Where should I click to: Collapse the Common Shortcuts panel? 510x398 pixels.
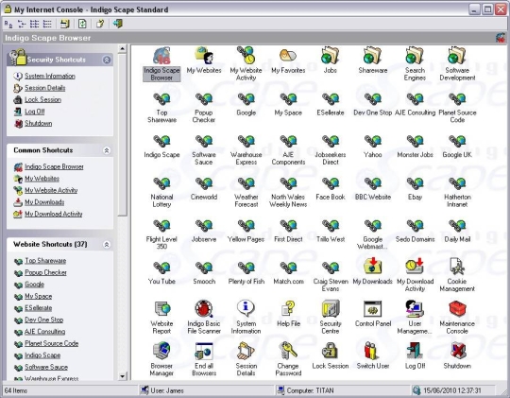[107, 150]
